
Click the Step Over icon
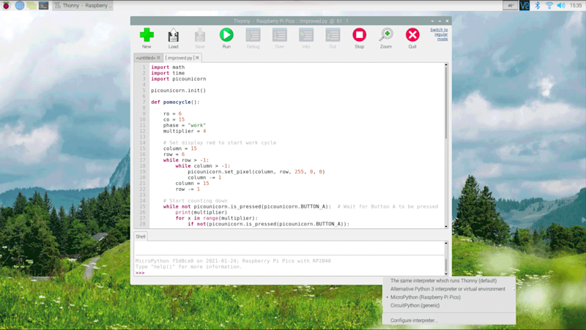[280, 35]
